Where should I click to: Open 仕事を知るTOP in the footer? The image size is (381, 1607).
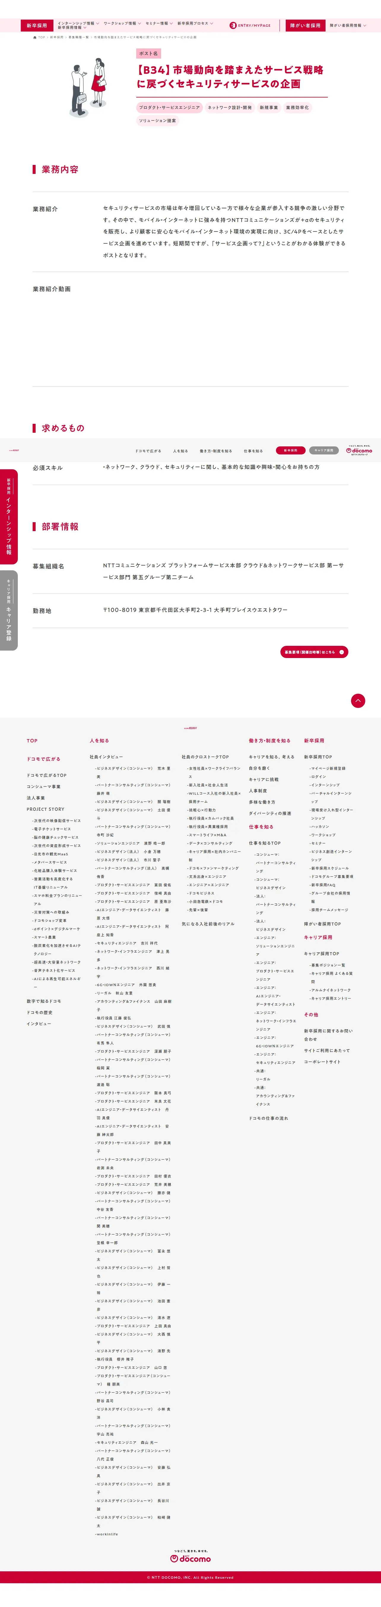(x=265, y=843)
